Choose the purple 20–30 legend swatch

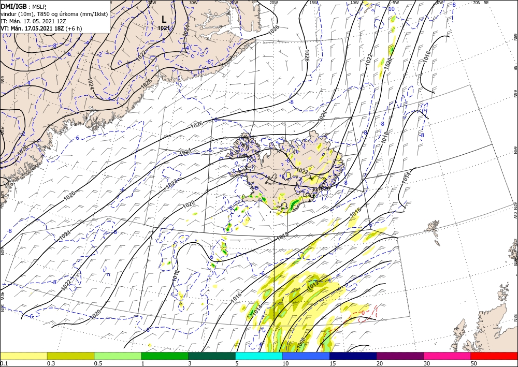pyautogui.click(x=400, y=356)
